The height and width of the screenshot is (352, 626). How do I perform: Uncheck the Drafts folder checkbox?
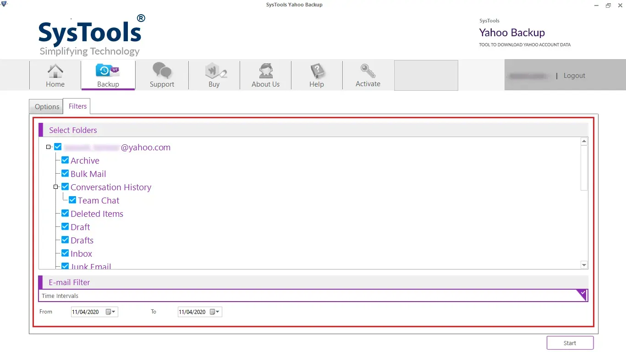click(65, 240)
